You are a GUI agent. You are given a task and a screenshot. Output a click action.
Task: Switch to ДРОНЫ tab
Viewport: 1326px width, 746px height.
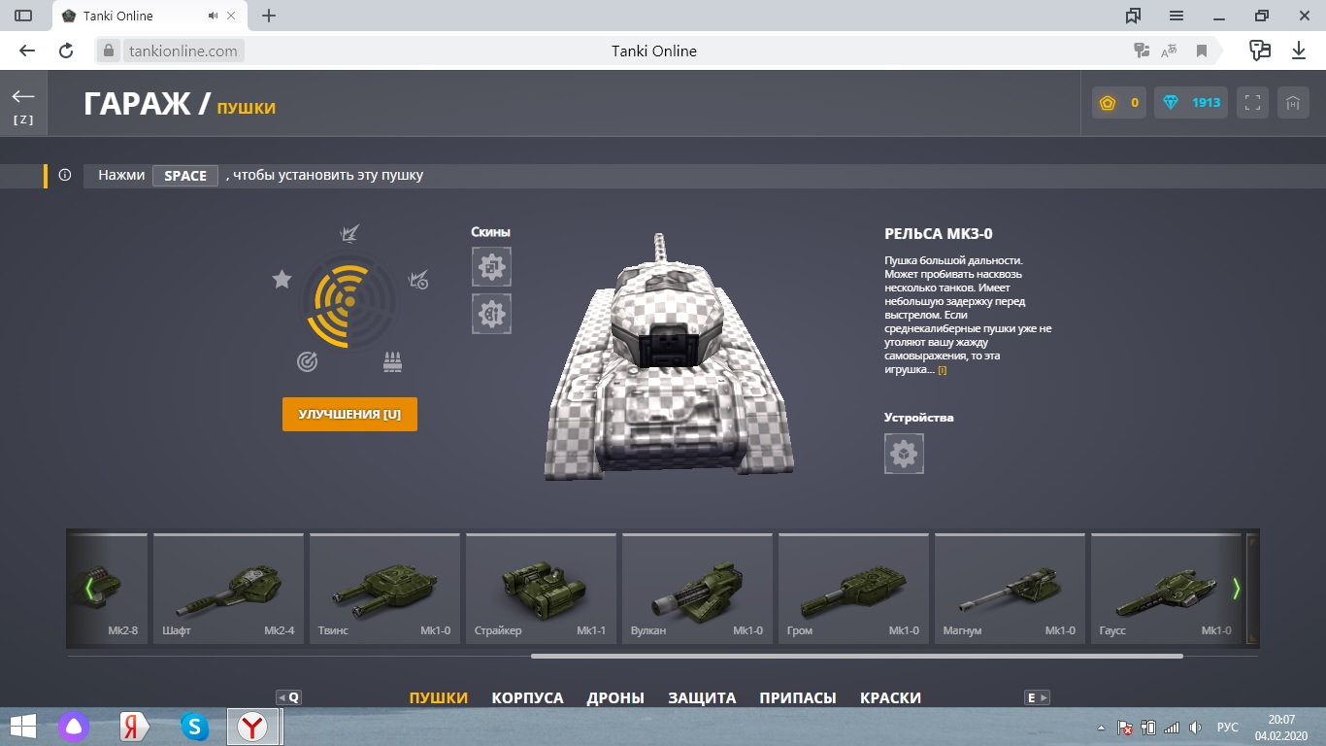(x=615, y=697)
